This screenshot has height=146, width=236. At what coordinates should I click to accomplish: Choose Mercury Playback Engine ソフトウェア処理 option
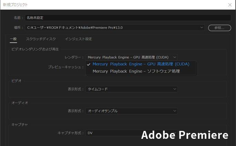[141, 71]
